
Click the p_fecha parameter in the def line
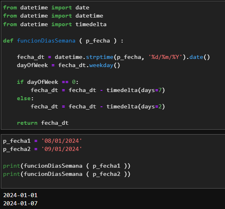98,41
